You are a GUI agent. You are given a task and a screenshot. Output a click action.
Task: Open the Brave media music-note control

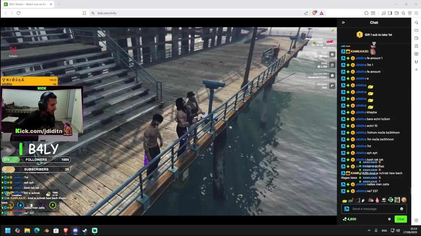pyautogui.click(x=384, y=13)
